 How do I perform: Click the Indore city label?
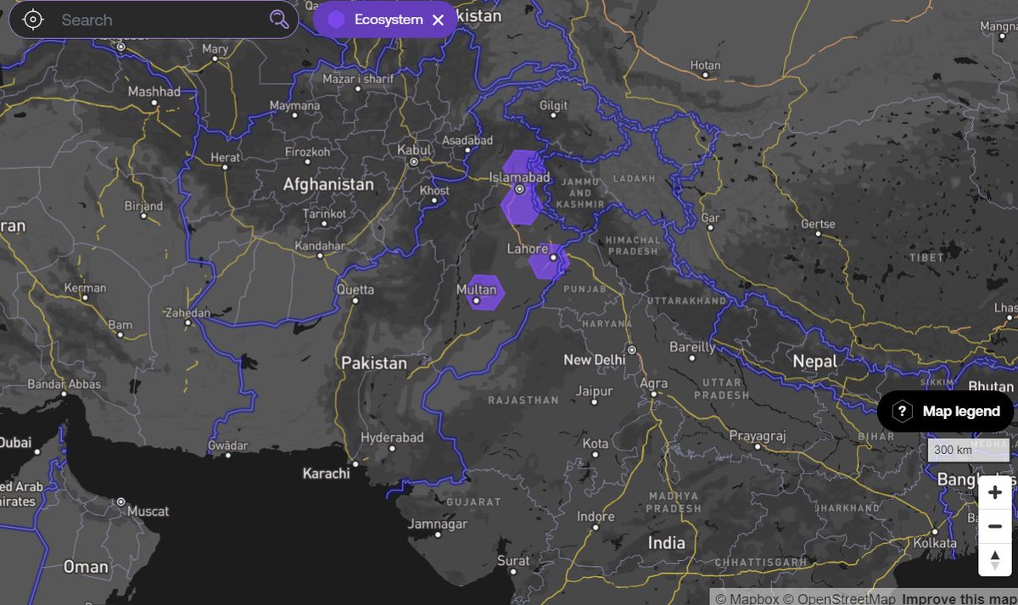coord(596,516)
